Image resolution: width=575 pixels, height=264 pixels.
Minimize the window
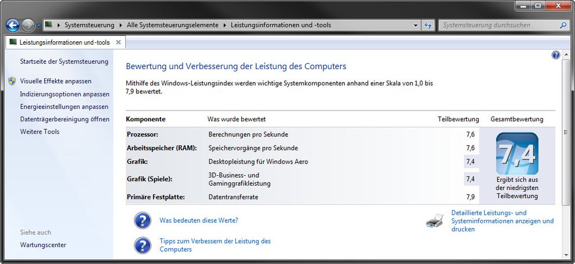tap(522, 5)
